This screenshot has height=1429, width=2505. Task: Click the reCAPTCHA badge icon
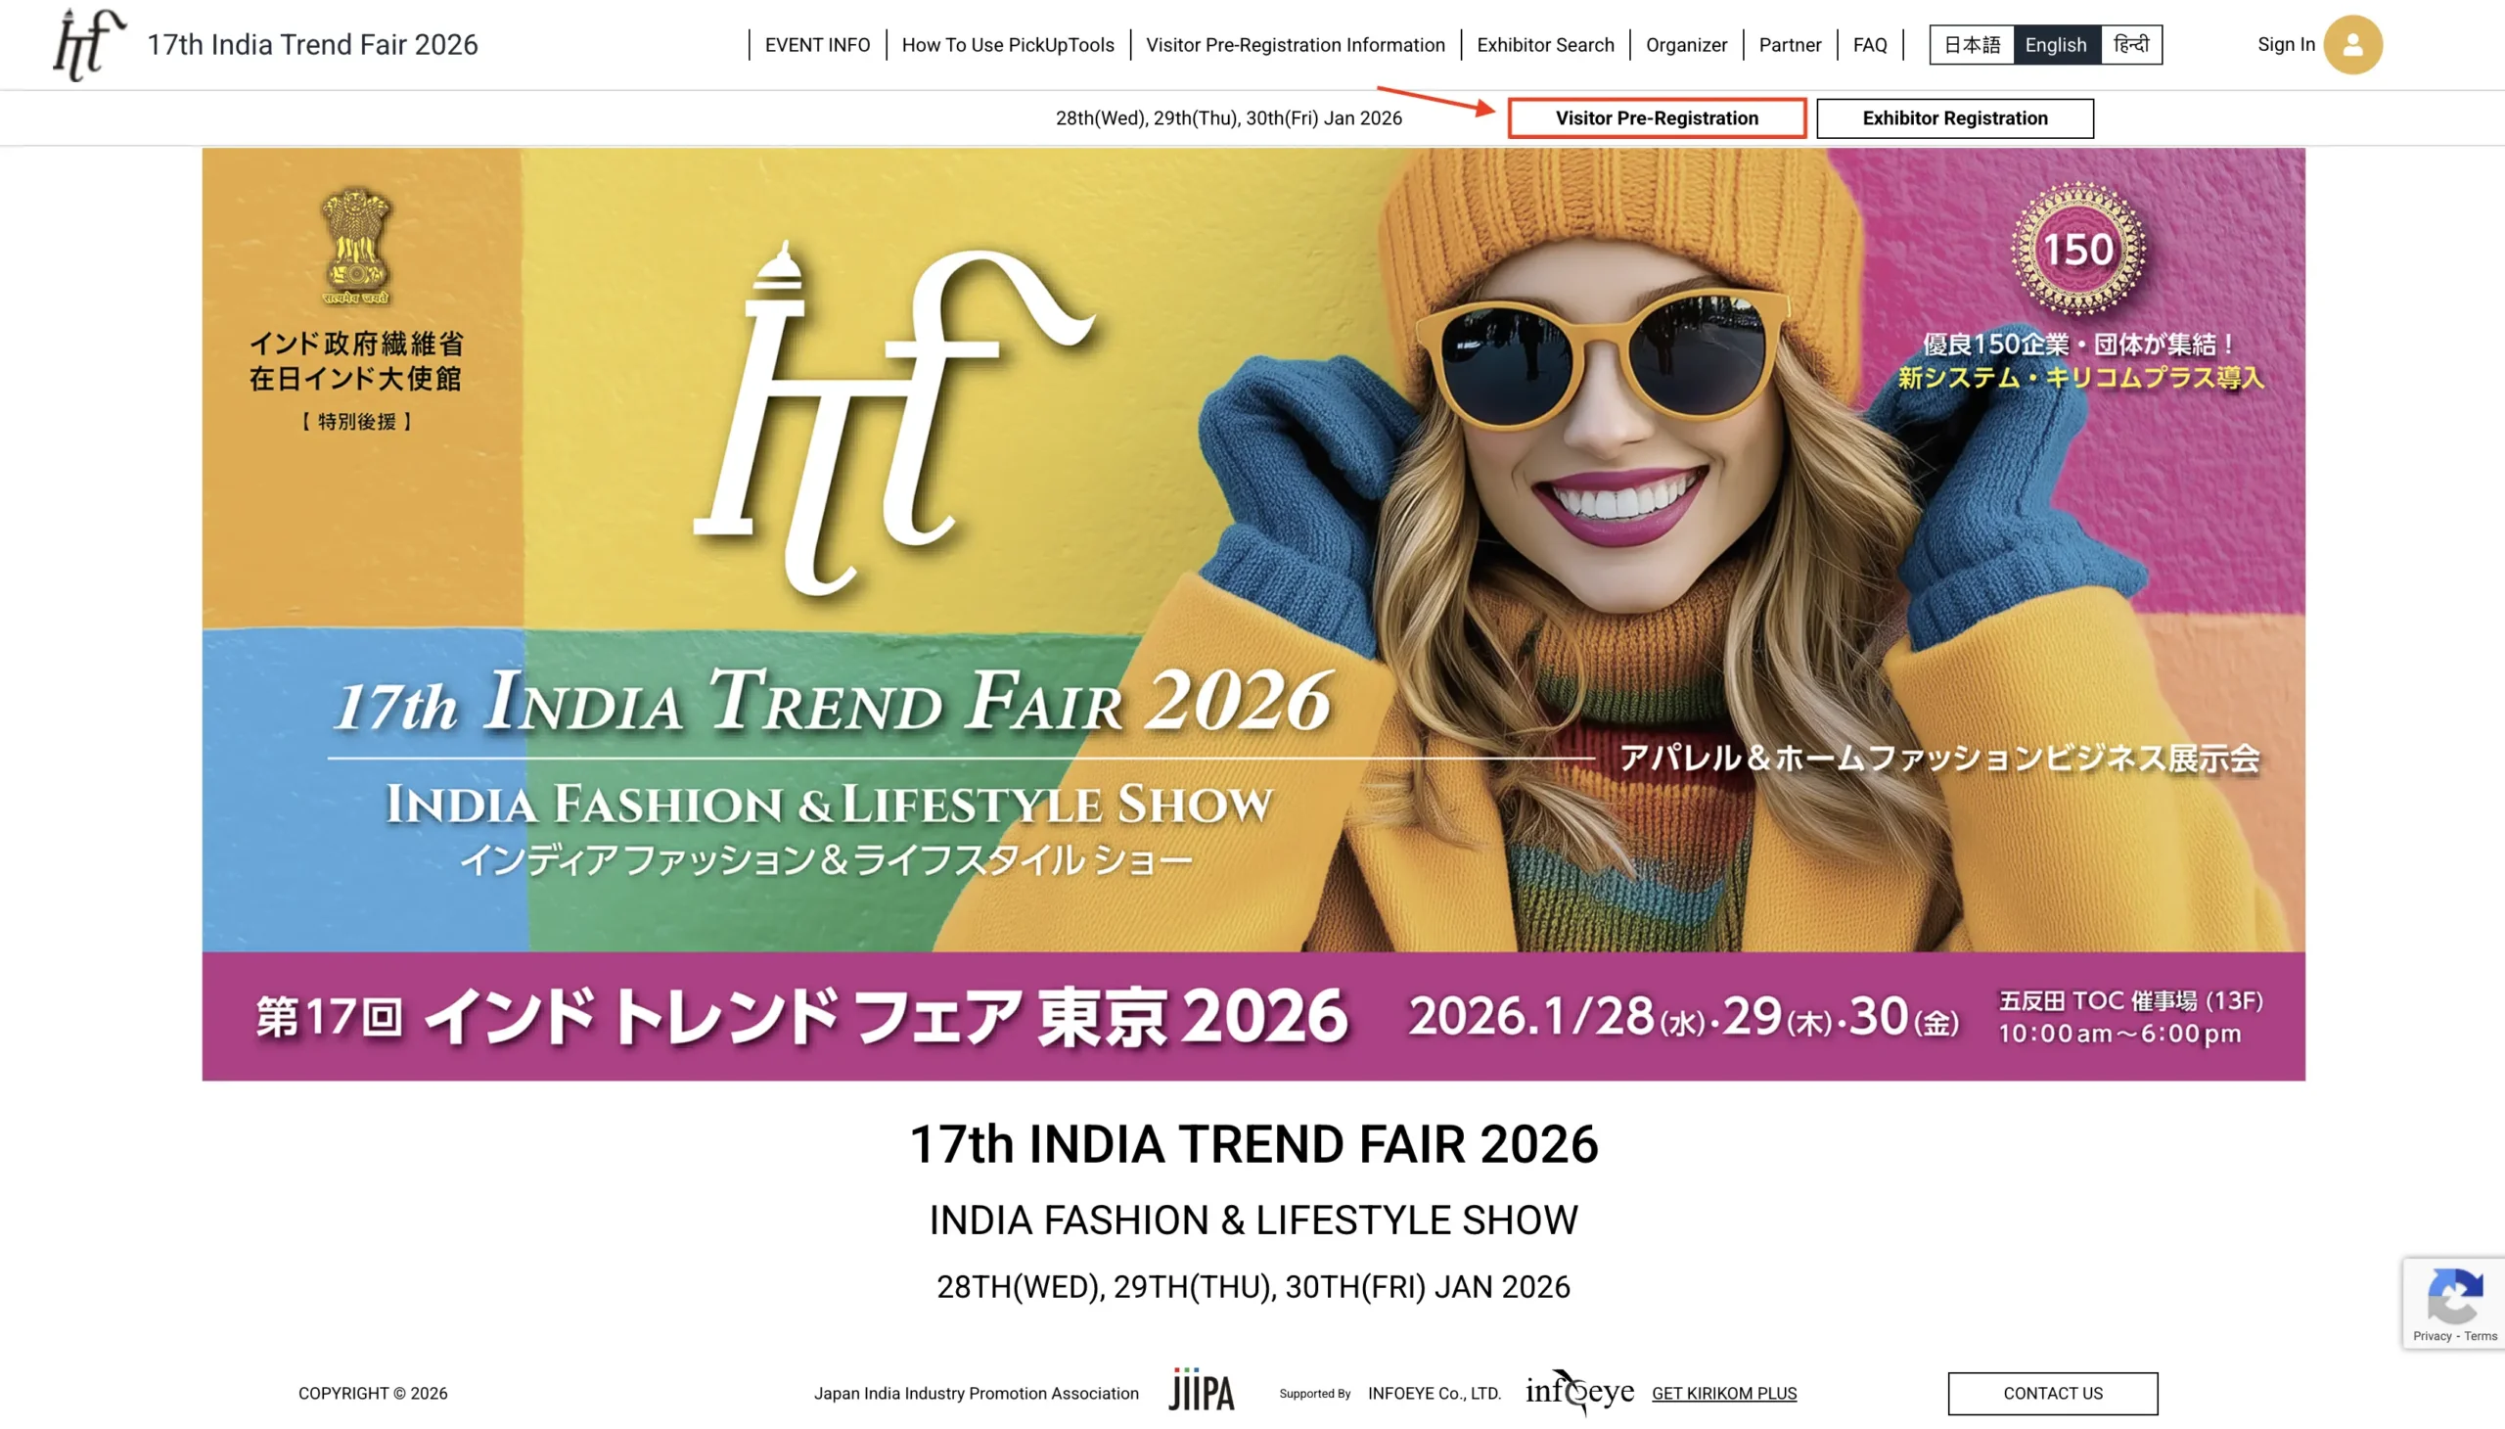(2454, 1296)
